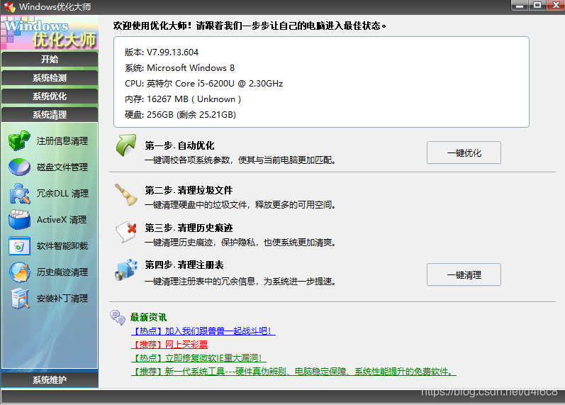
Task: Click the 安装补丁清理 document icon
Action: point(20,299)
